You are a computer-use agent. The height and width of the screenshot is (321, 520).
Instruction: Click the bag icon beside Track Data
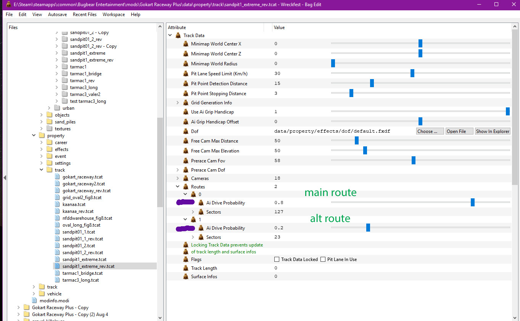(x=178, y=36)
